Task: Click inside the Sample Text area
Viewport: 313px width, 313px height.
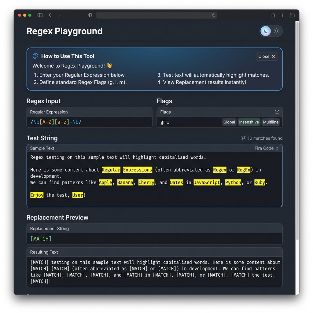Action: tap(154, 179)
